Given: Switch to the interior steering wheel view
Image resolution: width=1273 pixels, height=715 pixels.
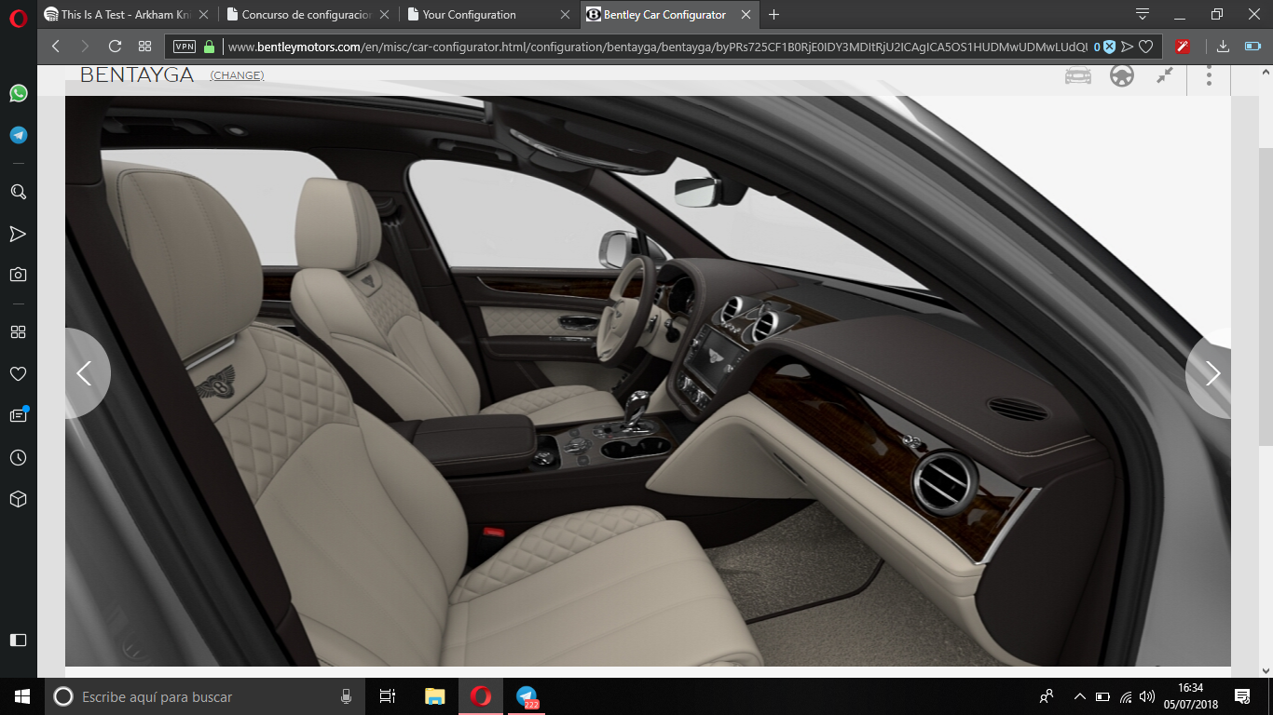Looking at the screenshot, I should (x=1122, y=76).
